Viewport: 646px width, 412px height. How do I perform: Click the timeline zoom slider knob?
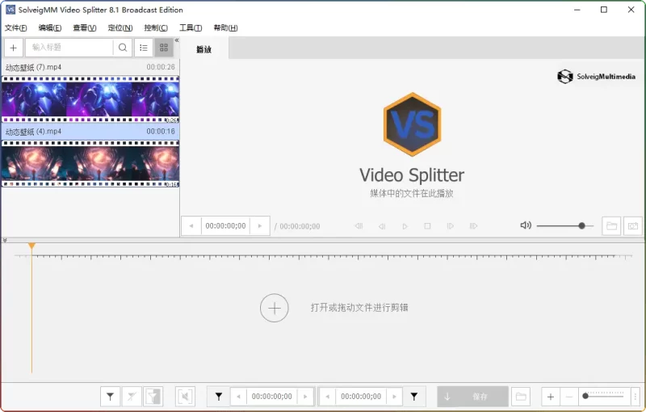coord(585,396)
